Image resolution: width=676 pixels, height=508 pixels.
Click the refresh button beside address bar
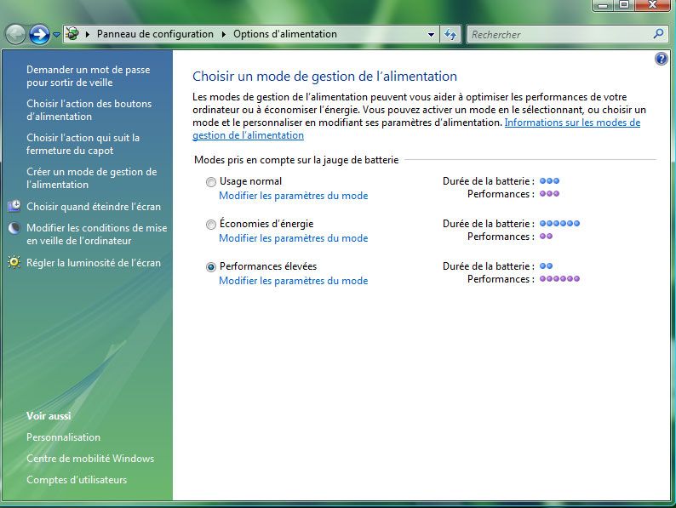[x=450, y=35]
